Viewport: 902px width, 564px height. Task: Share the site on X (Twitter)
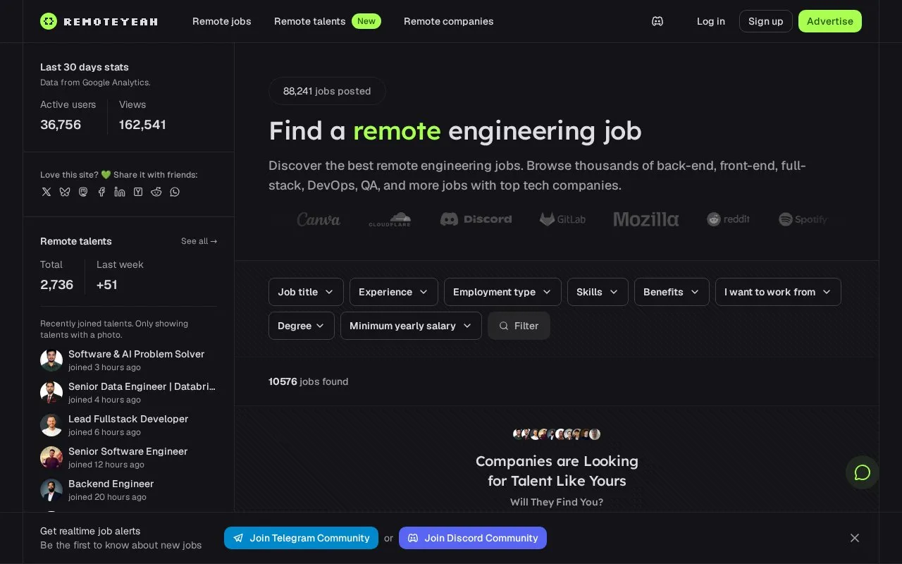pyautogui.click(x=47, y=192)
